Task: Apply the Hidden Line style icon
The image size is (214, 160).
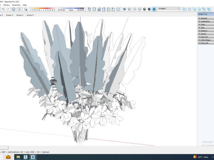Action: pyautogui.click(x=140, y=9)
